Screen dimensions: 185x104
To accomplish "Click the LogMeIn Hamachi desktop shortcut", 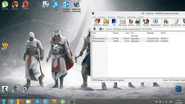I will click(66, 6).
